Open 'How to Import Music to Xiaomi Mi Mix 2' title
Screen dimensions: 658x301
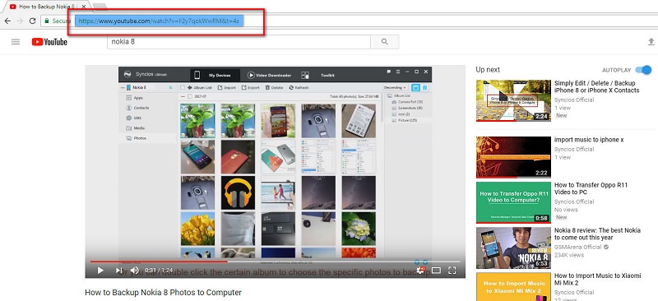pyautogui.click(x=598, y=279)
